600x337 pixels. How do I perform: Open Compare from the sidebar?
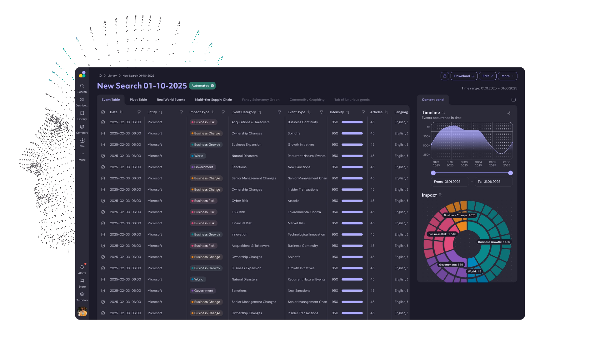(x=82, y=127)
